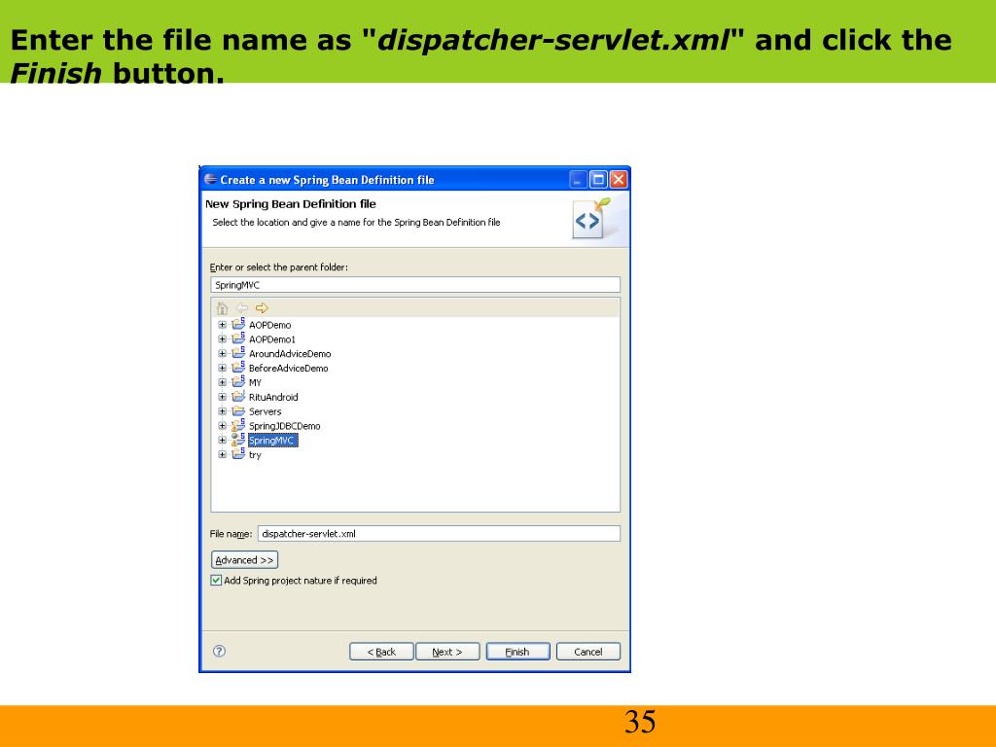Click the back arrow in folder toolbar
The height and width of the screenshot is (747, 996).
242,308
